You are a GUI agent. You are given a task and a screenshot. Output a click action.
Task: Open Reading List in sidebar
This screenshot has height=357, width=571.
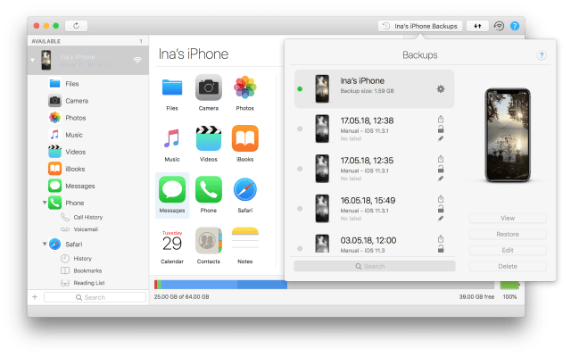[88, 283]
